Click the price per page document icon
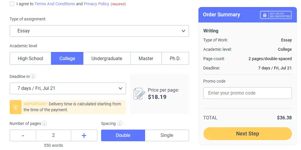Viewport: 301px width, 150px height. click(x=139, y=94)
